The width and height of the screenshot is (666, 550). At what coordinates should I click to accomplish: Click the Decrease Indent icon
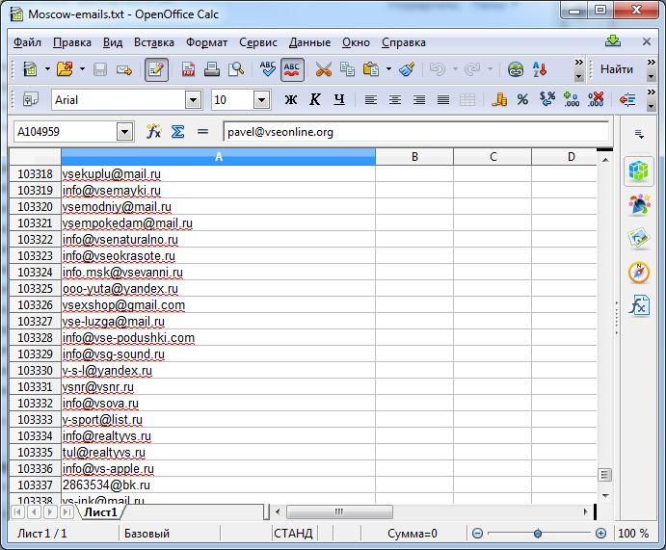tap(627, 100)
